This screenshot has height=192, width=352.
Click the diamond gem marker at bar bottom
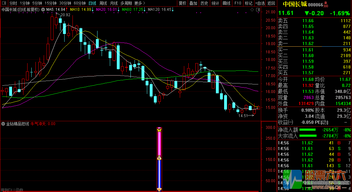pos(159,189)
